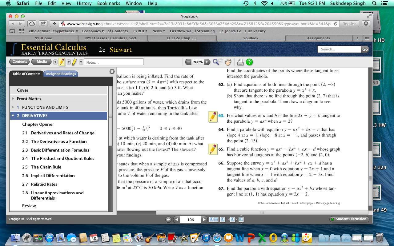Click the Media button
The height and width of the screenshot is (246, 394).
tap(42, 62)
